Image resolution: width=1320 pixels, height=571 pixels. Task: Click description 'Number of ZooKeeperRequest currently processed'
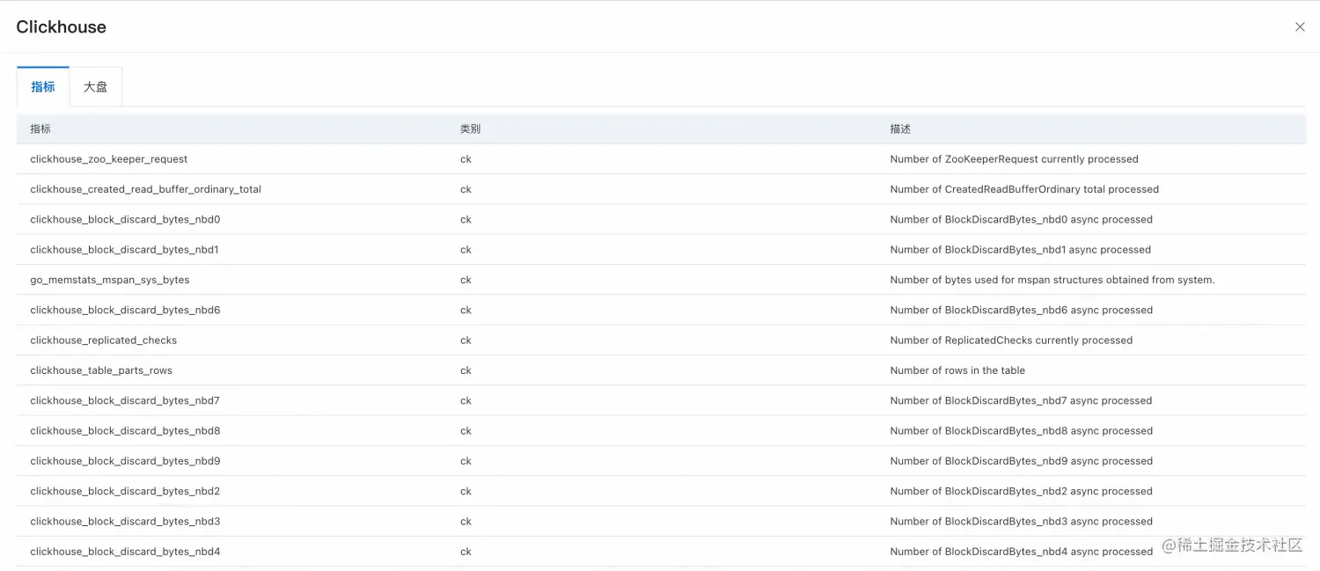click(1014, 159)
